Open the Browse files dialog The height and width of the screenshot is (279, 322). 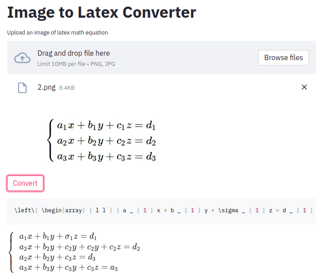pyautogui.click(x=284, y=57)
